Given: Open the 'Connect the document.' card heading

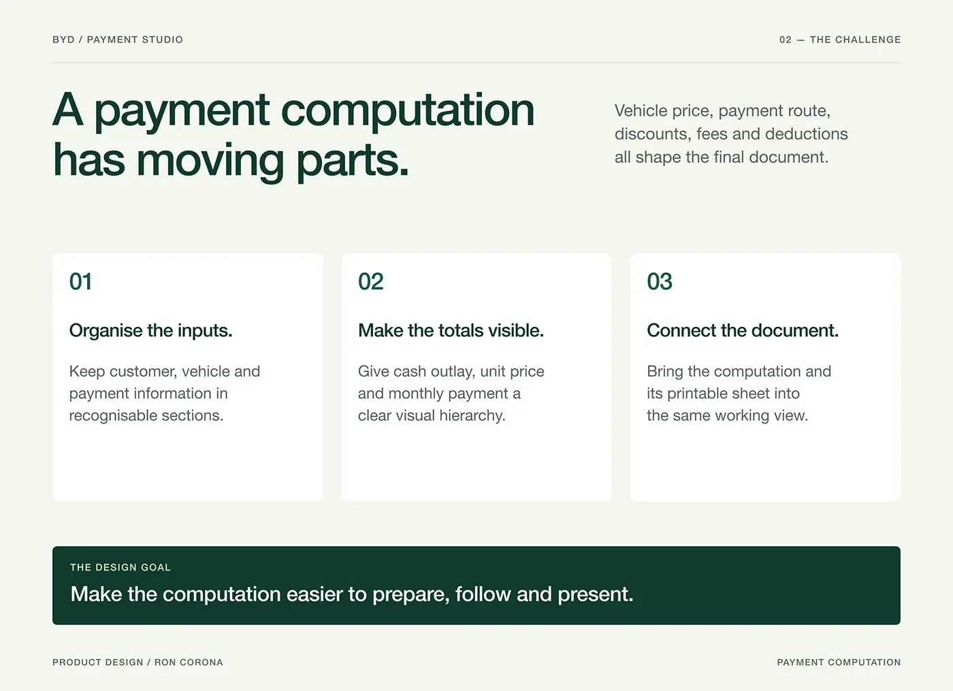Looking at the screenshot, I should point(743,330).
